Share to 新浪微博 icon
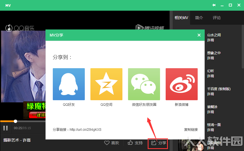The height and width of the screenshot is (151, 244). [x=182, y=84]
